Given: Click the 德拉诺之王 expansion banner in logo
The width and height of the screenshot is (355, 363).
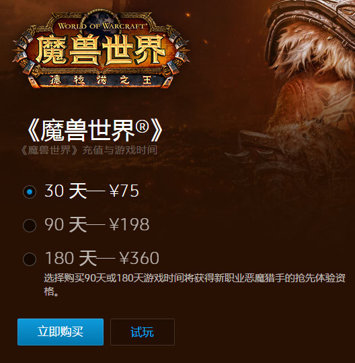Looking at the screenshot, I should coord(101,80).
